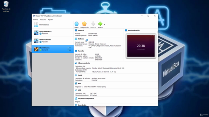Click the WindowsPrueba OS icon

click(x=36, y=41)
